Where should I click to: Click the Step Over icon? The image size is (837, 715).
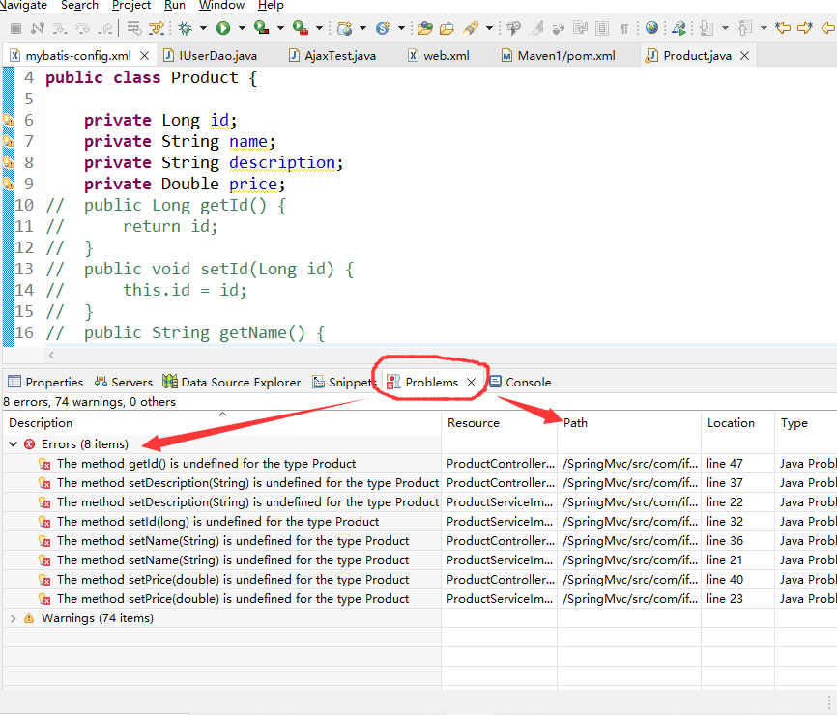click(82, 28)
